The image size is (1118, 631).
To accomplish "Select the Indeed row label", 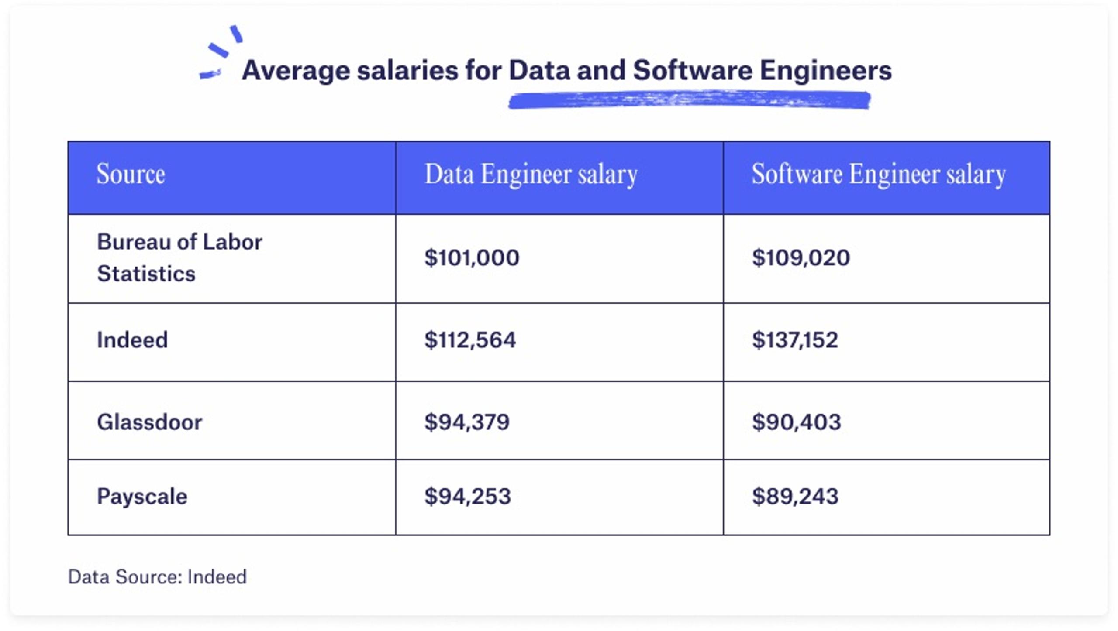I will [x=132, y=340].
